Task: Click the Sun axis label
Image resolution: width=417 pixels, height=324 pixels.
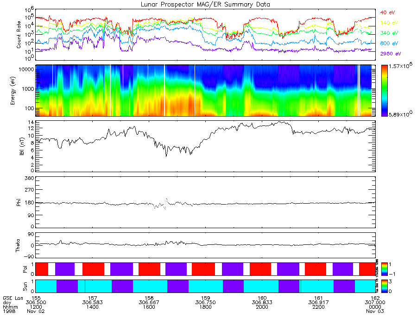Action: [x=25, y=286]
